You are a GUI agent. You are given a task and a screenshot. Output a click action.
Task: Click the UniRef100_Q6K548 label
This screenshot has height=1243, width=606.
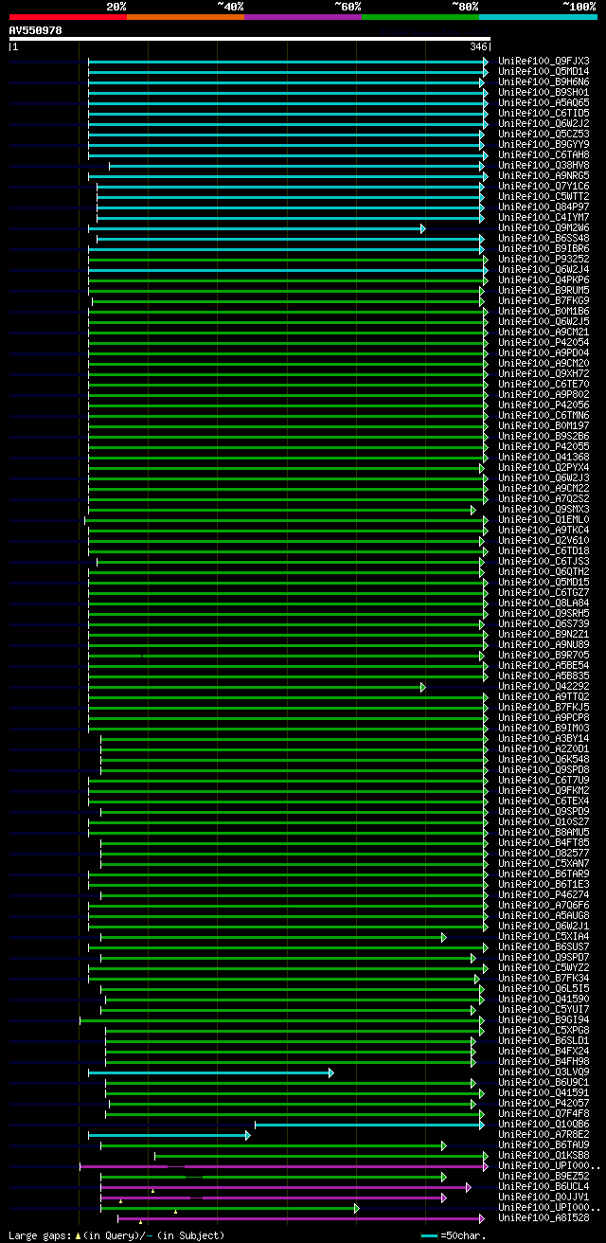click(544, 759)
